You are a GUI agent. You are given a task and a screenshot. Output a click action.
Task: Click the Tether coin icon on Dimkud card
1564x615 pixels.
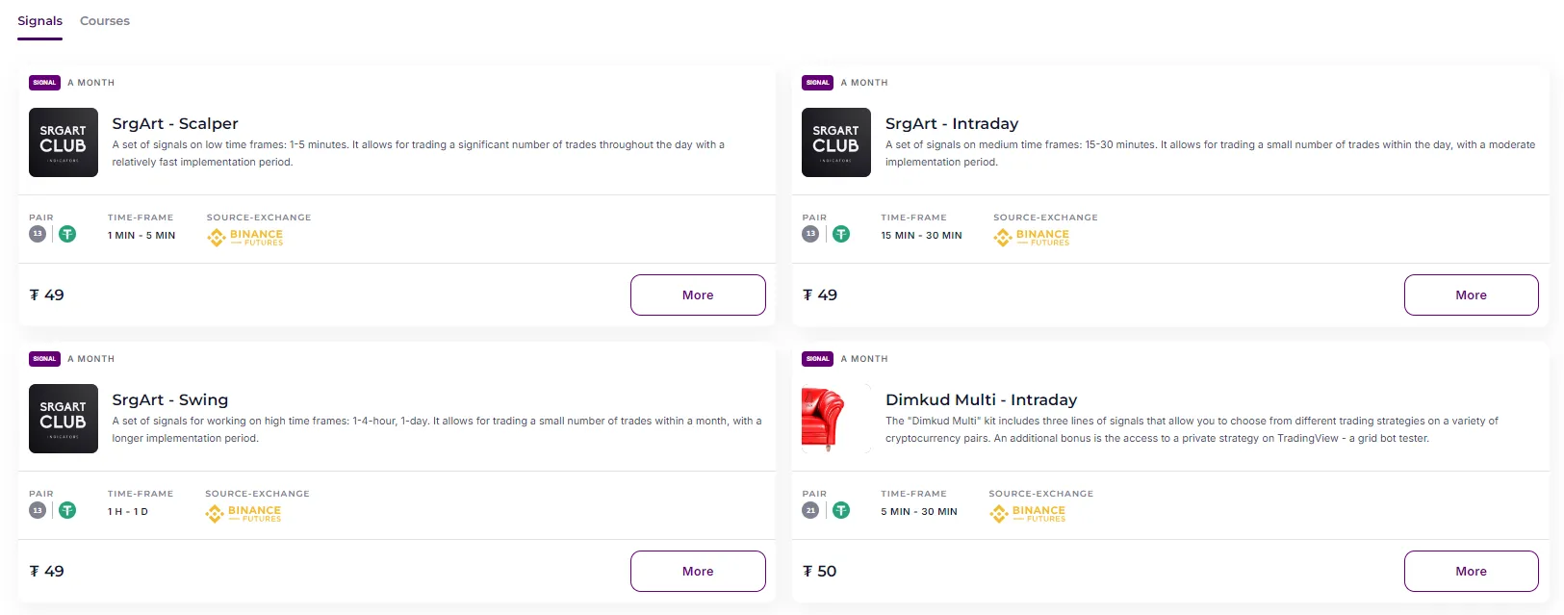pyautogui.click(x=841, y=510)
